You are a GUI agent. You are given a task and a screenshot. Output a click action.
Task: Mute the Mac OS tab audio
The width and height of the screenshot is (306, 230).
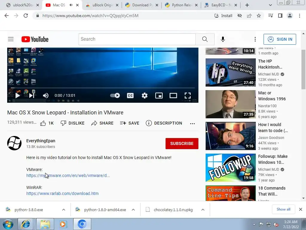tap(71, 5)
